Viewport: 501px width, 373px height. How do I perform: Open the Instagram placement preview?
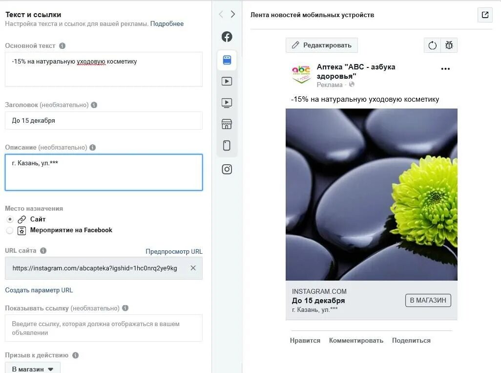click(x=226, y=169)
